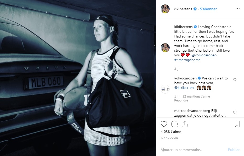
Task: Open the three-dot more options menu
Action: 237,9
